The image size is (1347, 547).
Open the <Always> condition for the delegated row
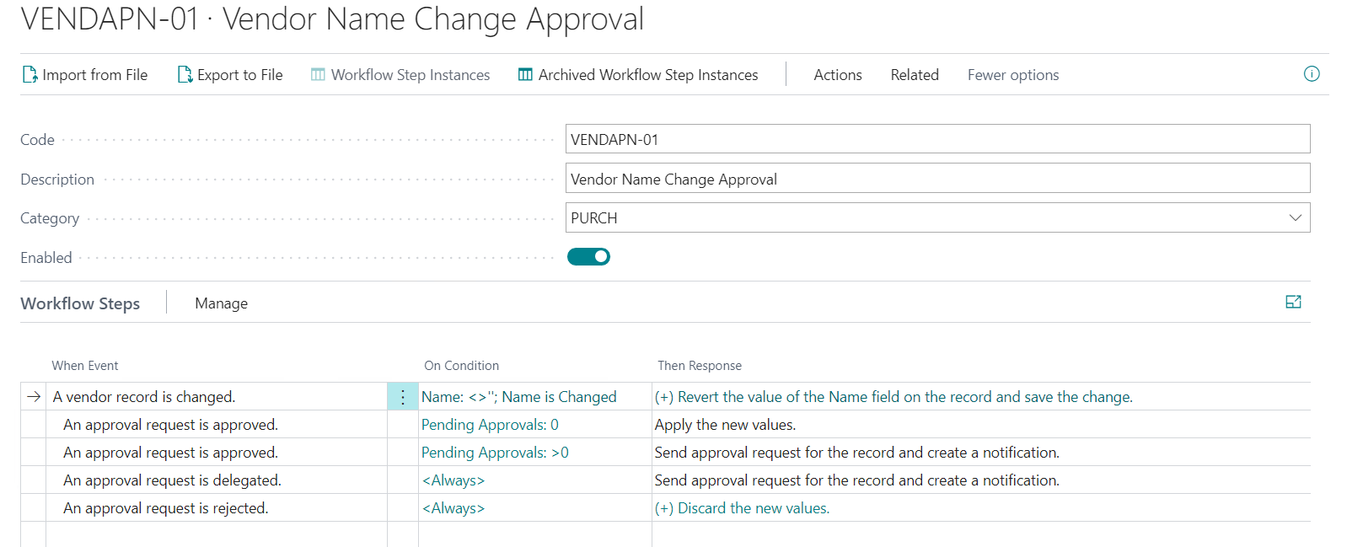click(453, 480)
